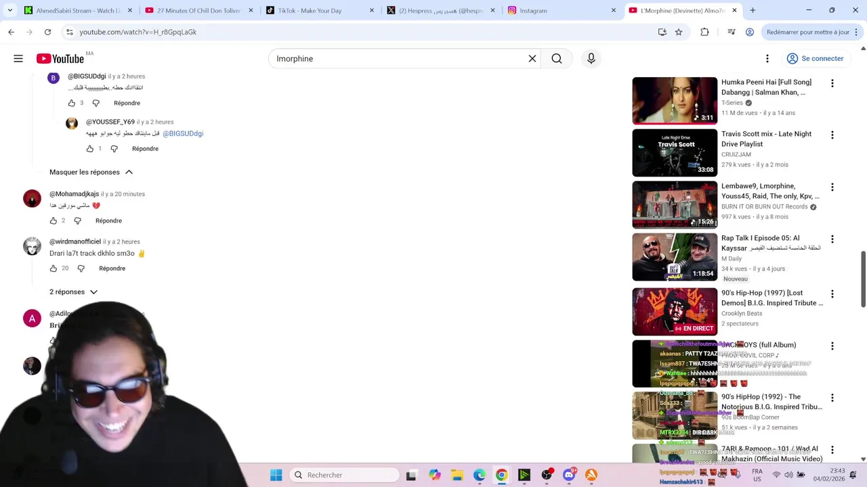Go back with the browser back arrow
This screenshot has height=487, width=867.
pyautogui.click(x=11, y=32)
